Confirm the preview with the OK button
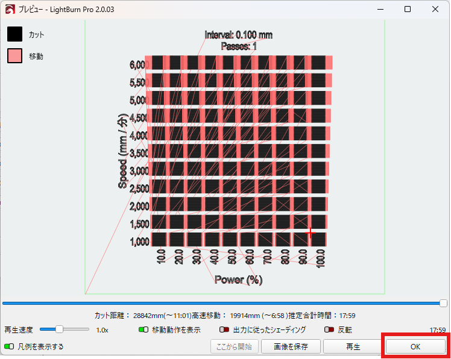The image size is (451, 359). (415, 346)
